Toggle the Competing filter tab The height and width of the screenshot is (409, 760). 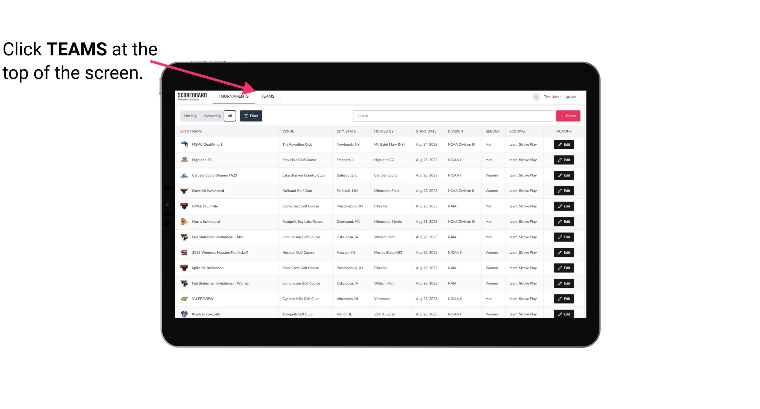pyautogui.click(x=211, y=116)
